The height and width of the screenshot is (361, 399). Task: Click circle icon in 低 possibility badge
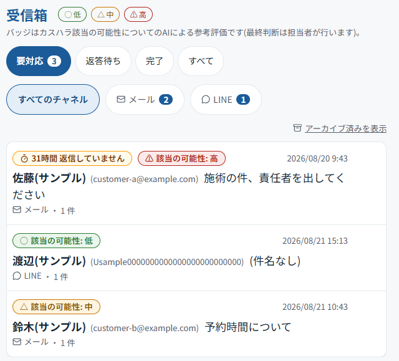24,241
